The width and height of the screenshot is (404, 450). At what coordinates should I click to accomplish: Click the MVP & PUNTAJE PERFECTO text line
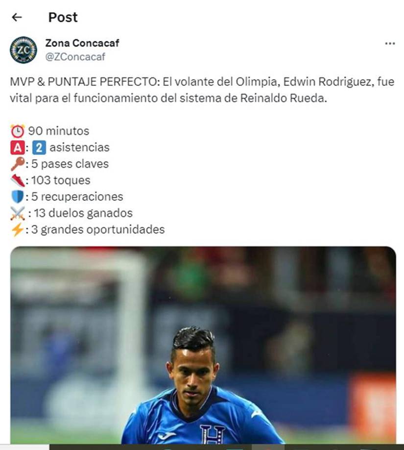[x=202, y=82]
